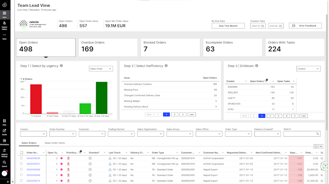Click the Celonis logo at top

(4, 5)
